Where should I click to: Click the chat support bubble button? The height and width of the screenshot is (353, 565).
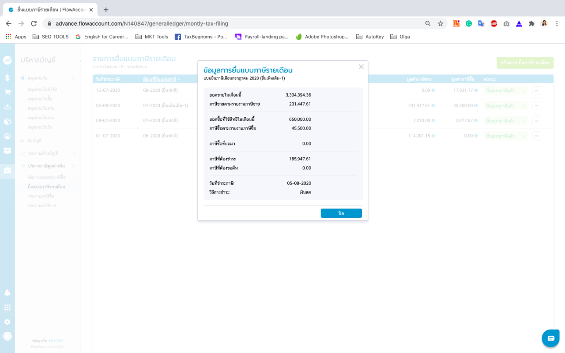pos(551,338)
